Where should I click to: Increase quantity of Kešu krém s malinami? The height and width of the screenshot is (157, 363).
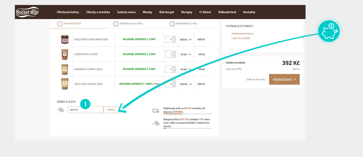174,38
